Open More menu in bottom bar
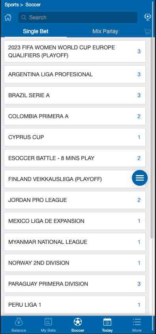Image resolution: width=156 pixels, height=334 pixels. coord(137,325)
